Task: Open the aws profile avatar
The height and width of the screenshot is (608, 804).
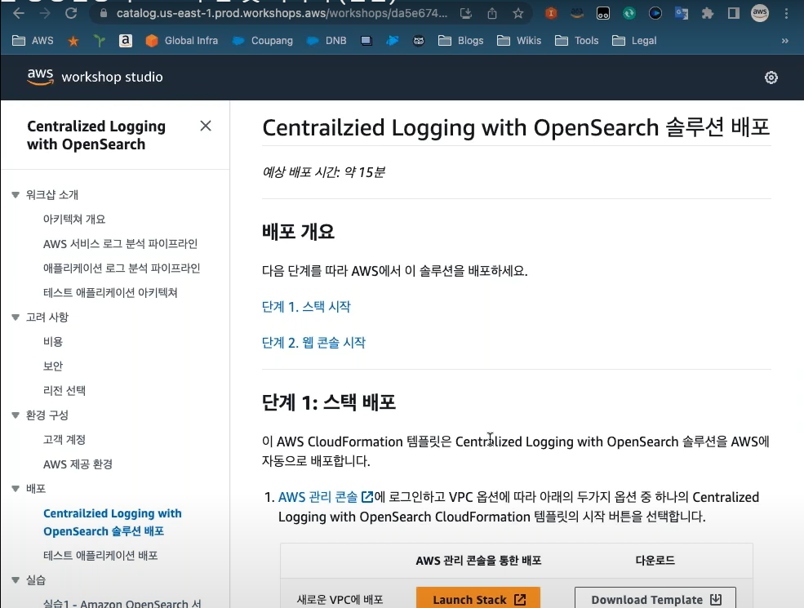Action: coord(760,13)
